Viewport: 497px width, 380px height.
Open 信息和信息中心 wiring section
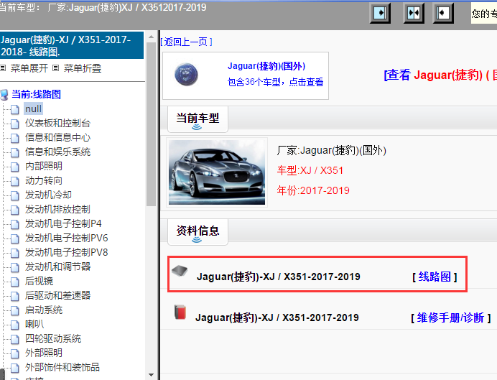(x=57, y=137)
